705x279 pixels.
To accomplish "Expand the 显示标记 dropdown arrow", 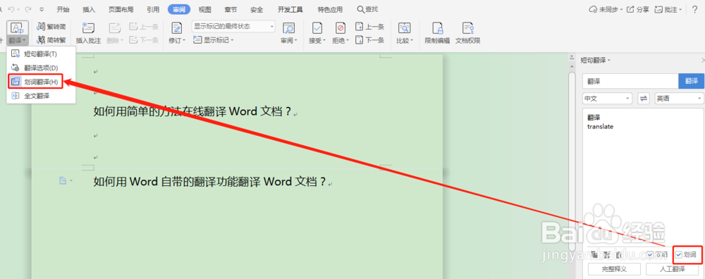I will click(x=233, y=40).
